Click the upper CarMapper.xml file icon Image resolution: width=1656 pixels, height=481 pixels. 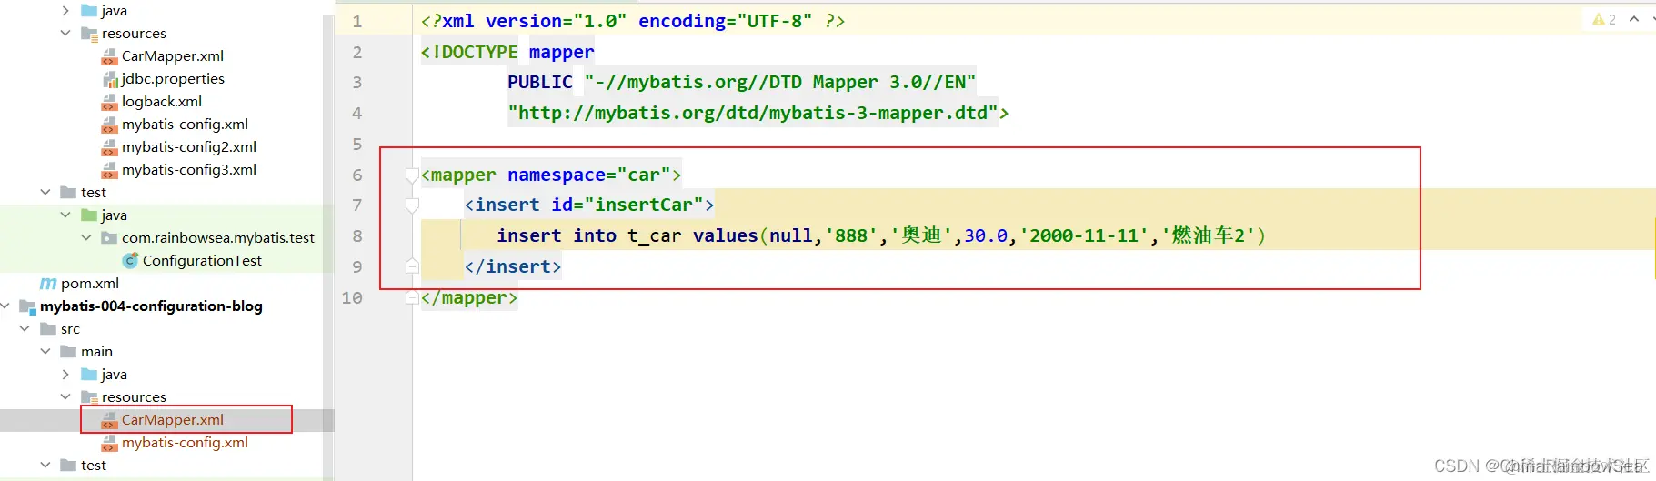click(x=109, y=56)
